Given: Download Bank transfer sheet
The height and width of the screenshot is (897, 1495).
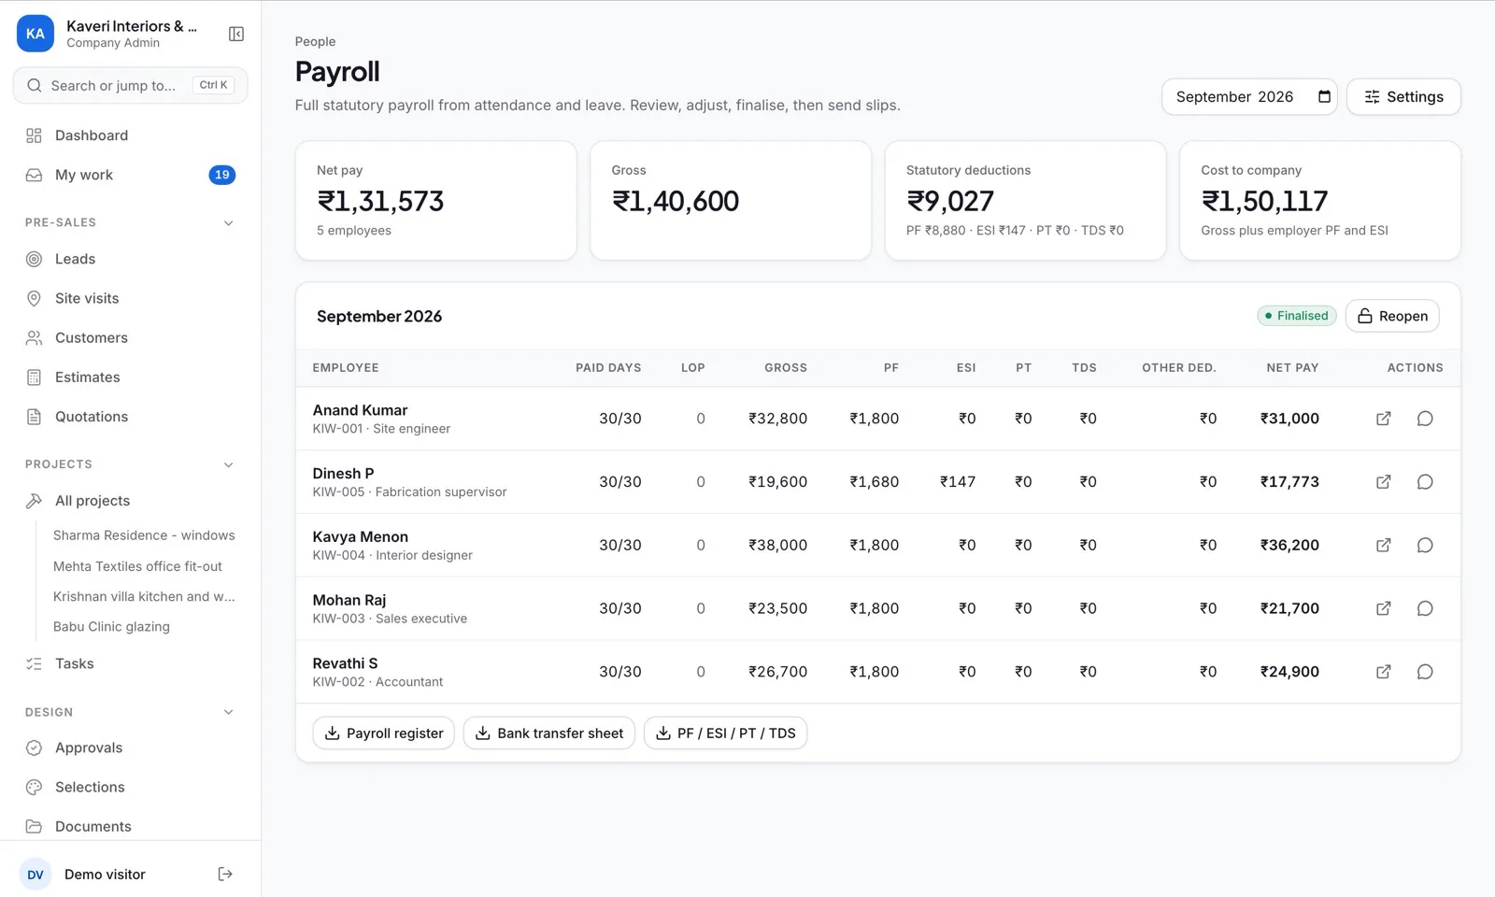Looking at the screenshot, I should coord(549,733).
